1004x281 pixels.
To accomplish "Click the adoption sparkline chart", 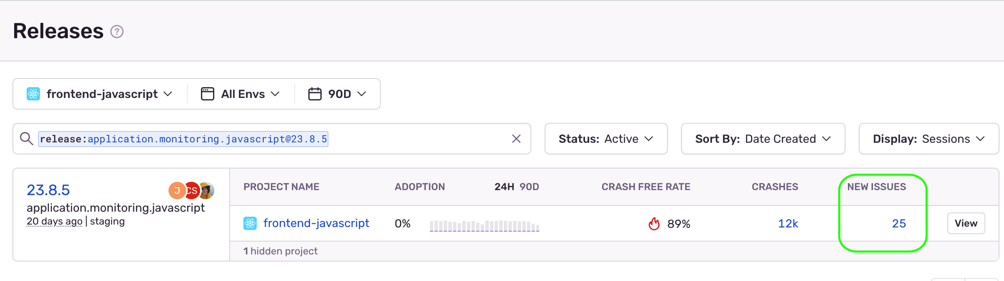I will (484, 225).
